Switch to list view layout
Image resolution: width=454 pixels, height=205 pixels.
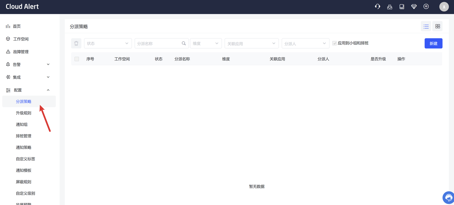[426, 26]
